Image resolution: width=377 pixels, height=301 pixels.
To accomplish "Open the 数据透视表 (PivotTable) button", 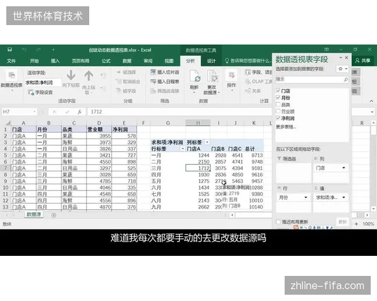I will coord(11,79).
